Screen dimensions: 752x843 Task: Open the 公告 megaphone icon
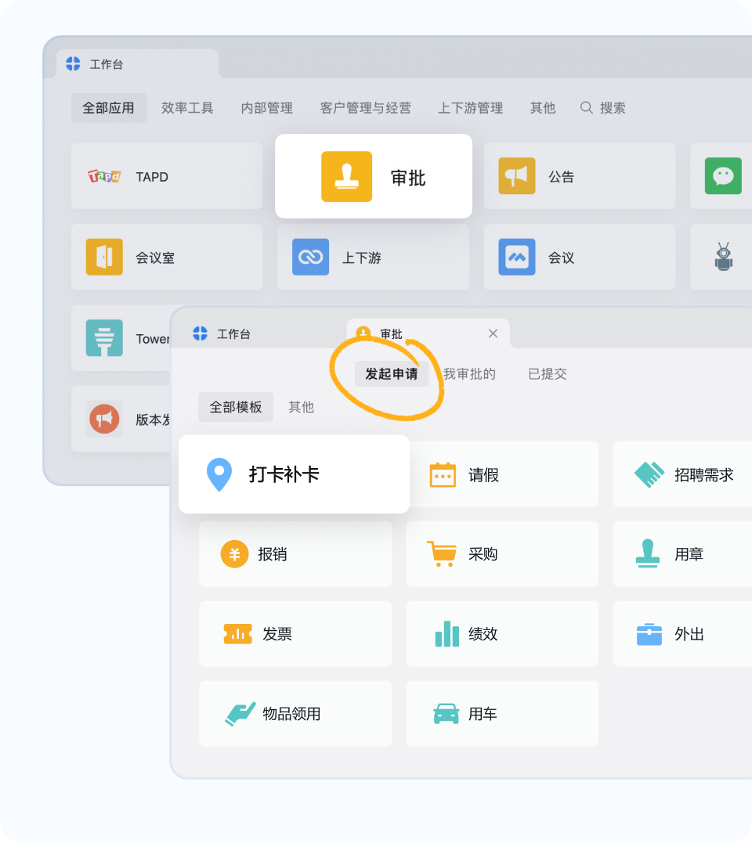pyautogui.click(x=516, y=176)
